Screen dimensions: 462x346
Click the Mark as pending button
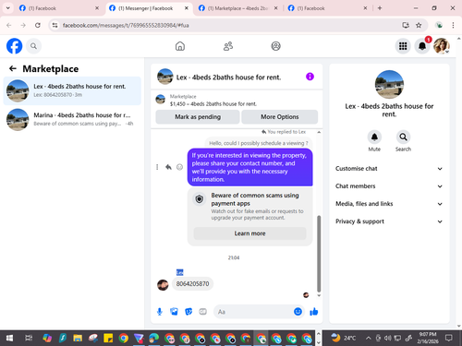point(198,117)
